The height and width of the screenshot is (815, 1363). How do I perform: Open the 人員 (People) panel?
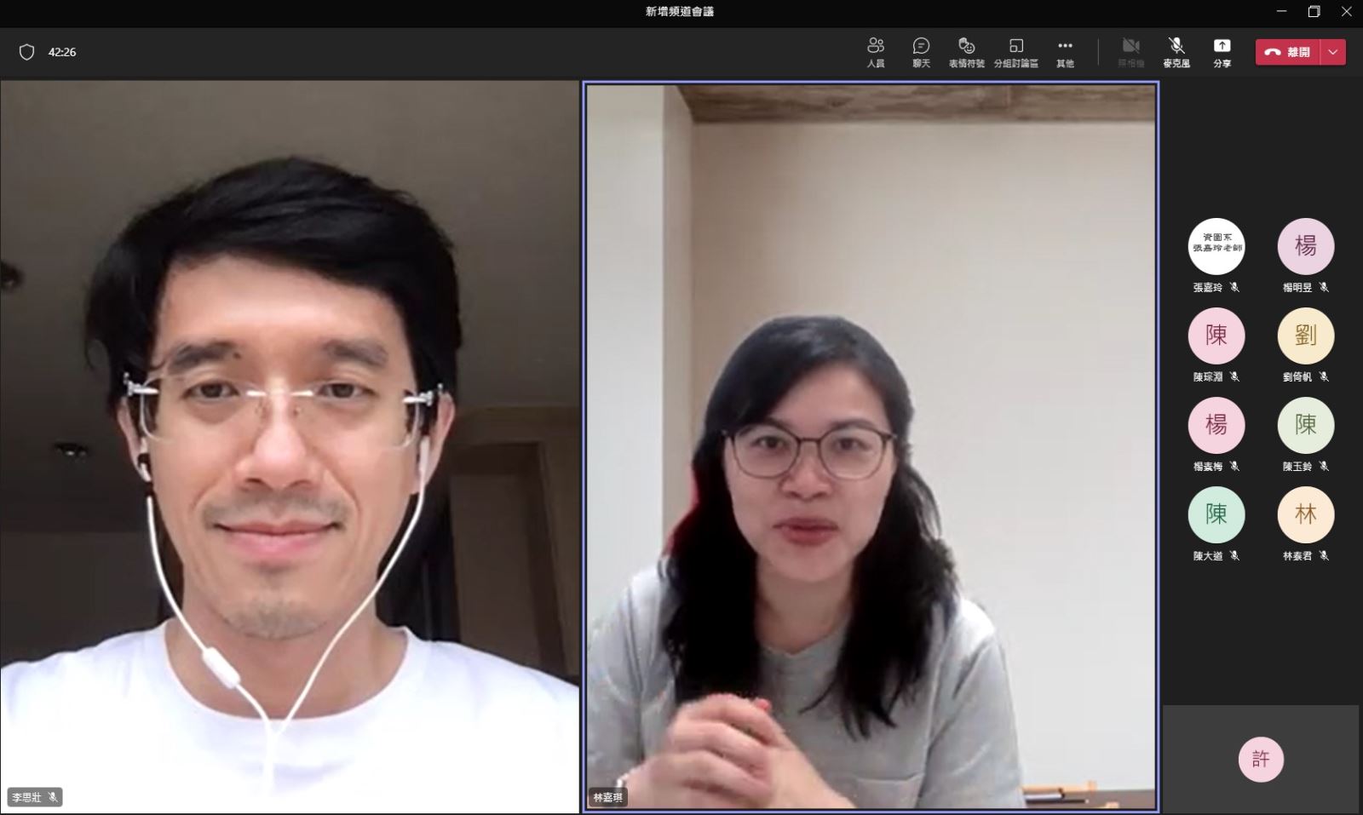tap(875, 51)
